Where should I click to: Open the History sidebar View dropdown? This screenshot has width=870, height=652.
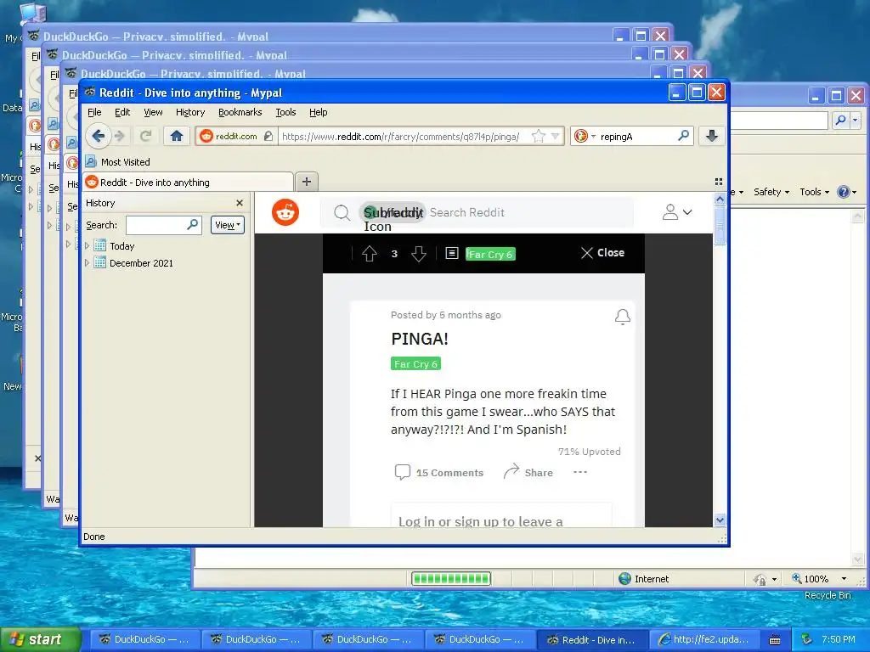pos(228,225)
